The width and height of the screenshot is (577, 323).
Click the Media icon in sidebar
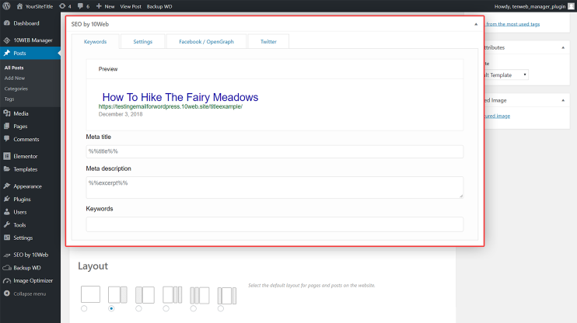coord(7,113)
